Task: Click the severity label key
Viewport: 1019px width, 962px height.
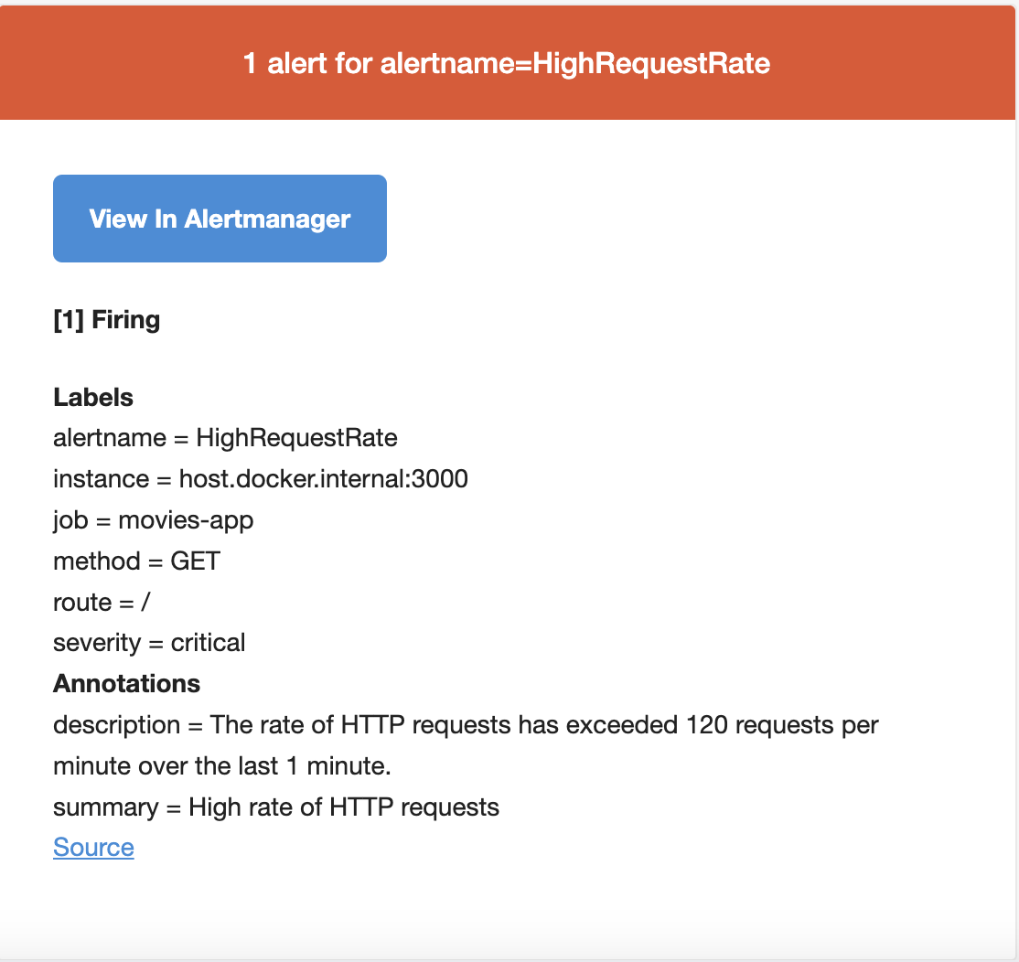Action: (97, 643)
